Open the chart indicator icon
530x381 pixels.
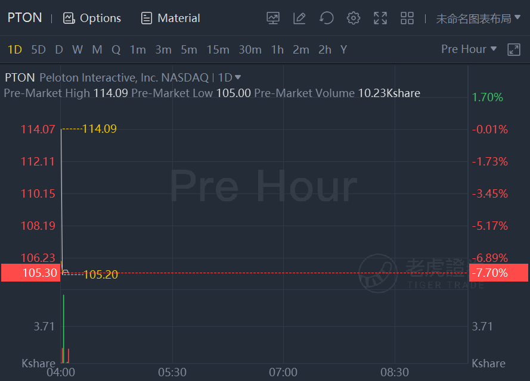pos(273,18)
